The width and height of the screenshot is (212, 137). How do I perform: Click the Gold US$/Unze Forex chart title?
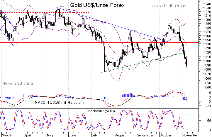click(x=97, y=5)
